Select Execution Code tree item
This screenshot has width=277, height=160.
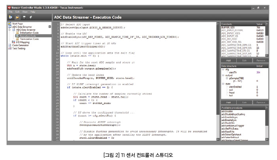[28, 36]
